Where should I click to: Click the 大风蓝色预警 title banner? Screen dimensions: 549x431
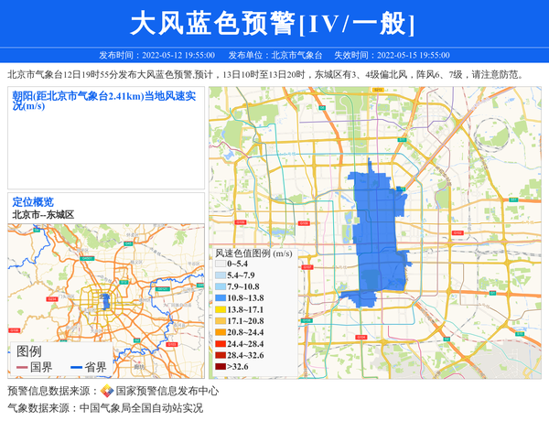point(273,24)
